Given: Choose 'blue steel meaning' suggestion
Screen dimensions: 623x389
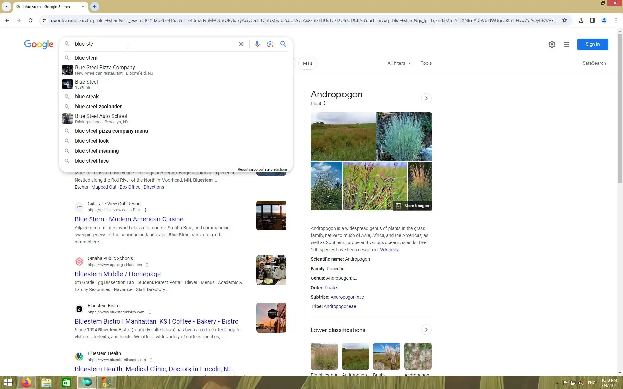Looking at the screenshot, I should [97, 151].
